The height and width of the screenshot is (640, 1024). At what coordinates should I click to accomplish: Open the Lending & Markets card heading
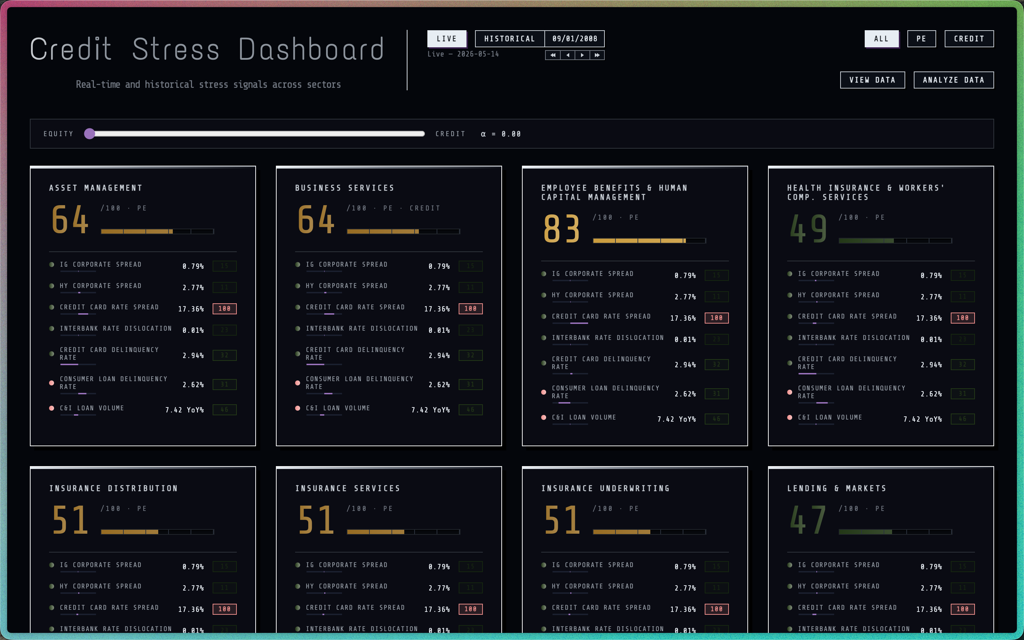[x=837, y=489]
